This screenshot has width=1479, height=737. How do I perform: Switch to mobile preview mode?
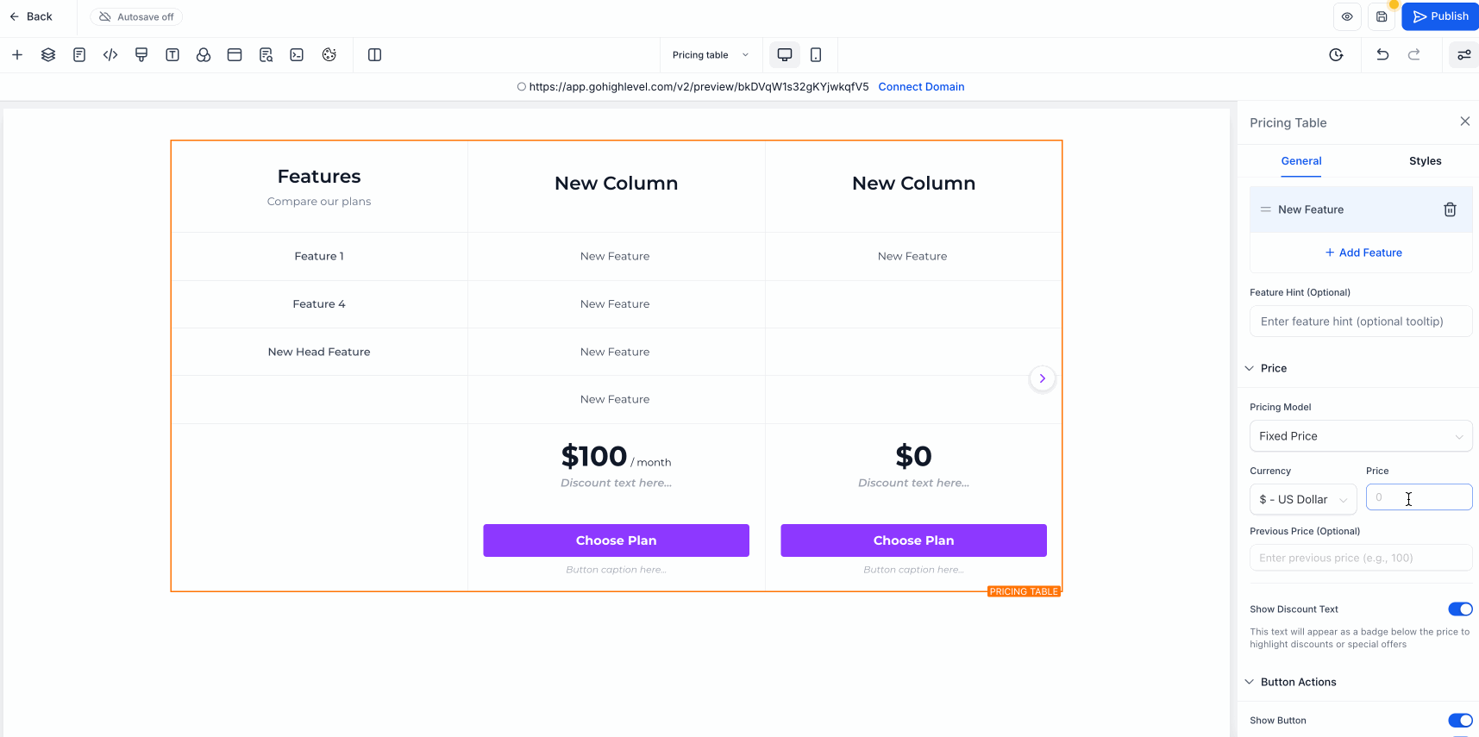pyautogui.click(x=814, y=54)
